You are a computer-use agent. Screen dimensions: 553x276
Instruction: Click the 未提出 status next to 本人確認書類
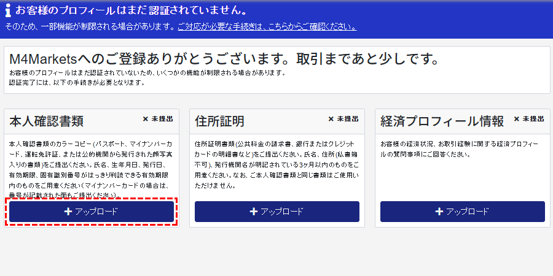coord(158,119)
